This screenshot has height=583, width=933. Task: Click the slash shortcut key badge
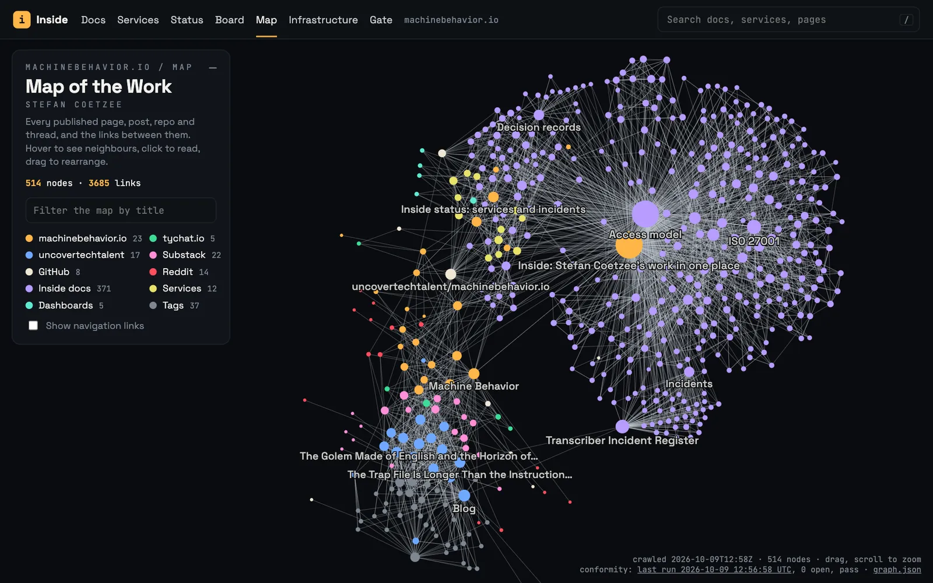click(x=906, y=20)
